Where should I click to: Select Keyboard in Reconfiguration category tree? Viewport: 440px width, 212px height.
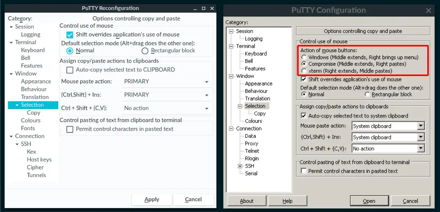33,50
